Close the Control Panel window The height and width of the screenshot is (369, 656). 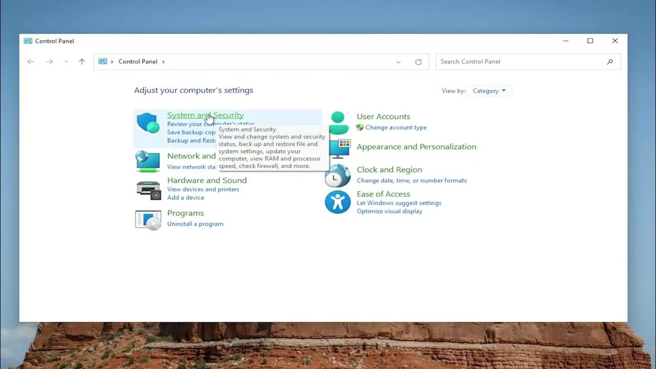pos(615,41)
